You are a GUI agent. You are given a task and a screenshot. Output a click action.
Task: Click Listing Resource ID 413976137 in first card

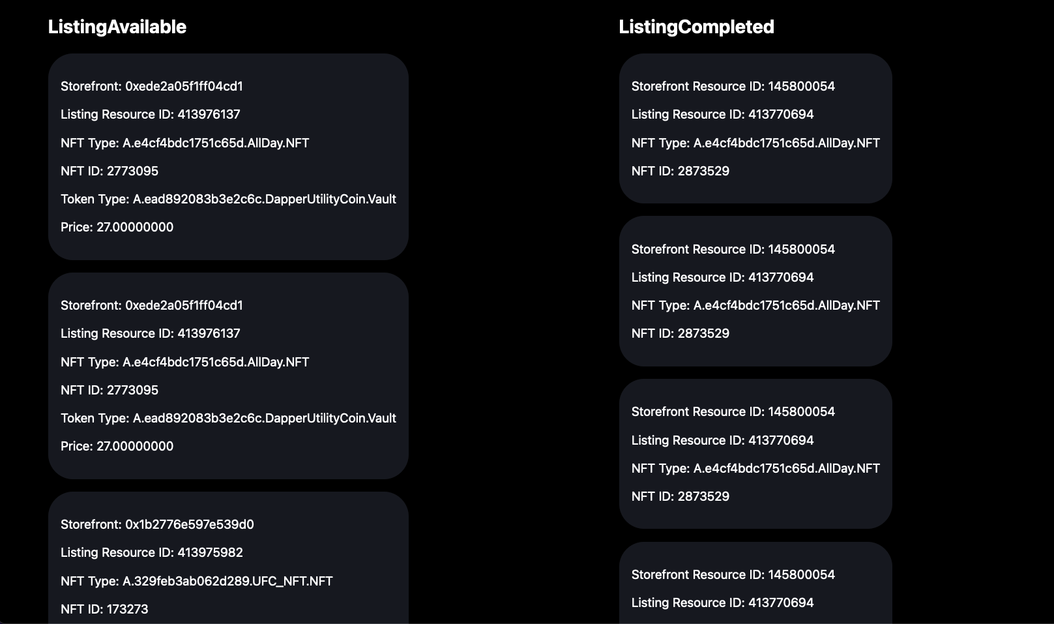coord(151,114)
